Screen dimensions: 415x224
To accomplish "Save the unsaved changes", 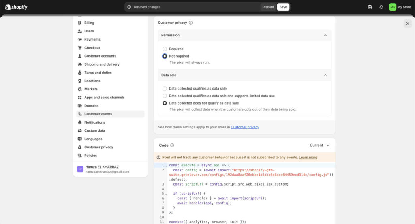I will [283, 7].
